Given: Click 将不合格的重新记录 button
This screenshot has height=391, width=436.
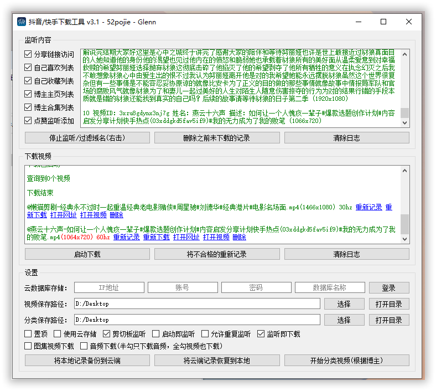Looking at the screenshot, I should [217, 254].
